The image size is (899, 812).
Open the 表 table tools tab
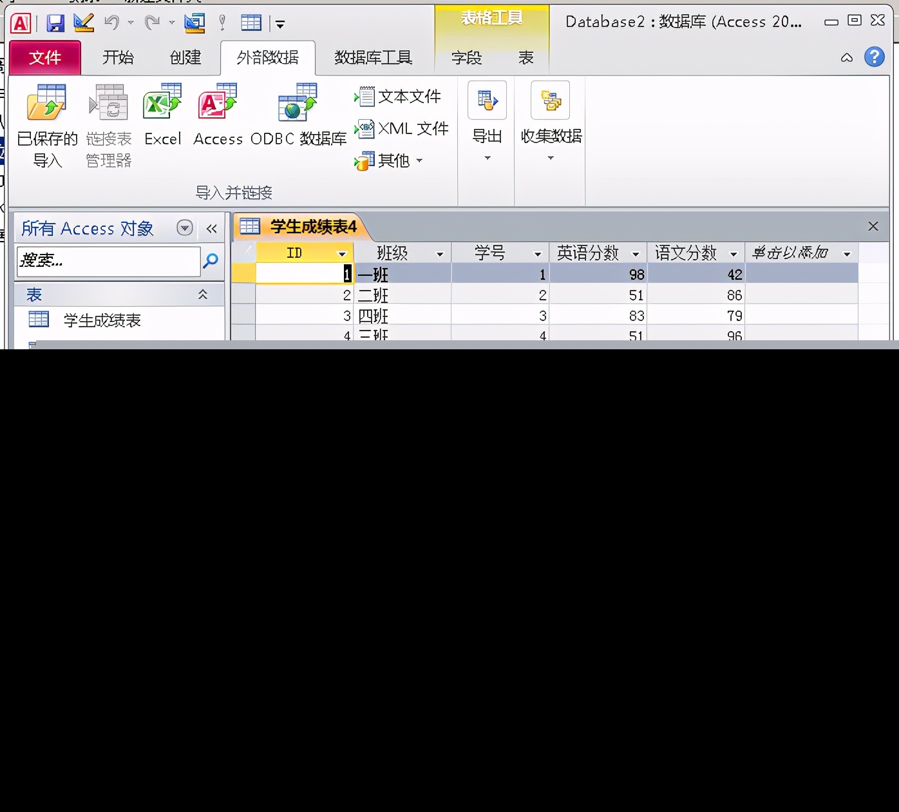pos(526,57)
